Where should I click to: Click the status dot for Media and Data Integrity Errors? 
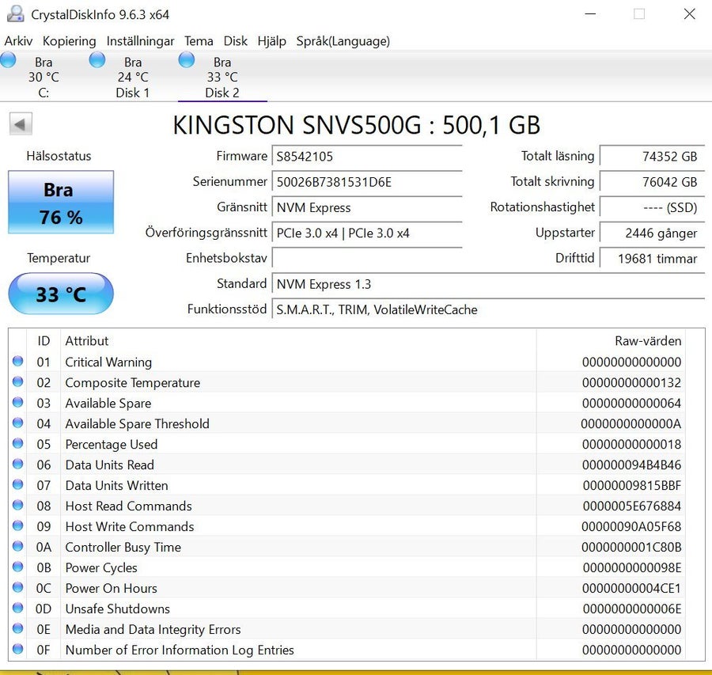(17, 628)
